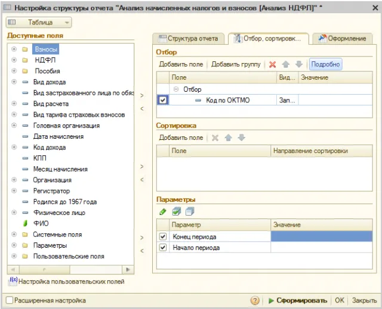
Task: Click Добавить поле in the Сортировка section
Action: coord(181,138)
